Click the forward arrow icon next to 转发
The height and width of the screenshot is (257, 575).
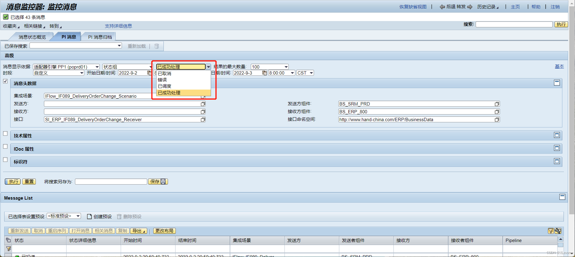point(470,7)
